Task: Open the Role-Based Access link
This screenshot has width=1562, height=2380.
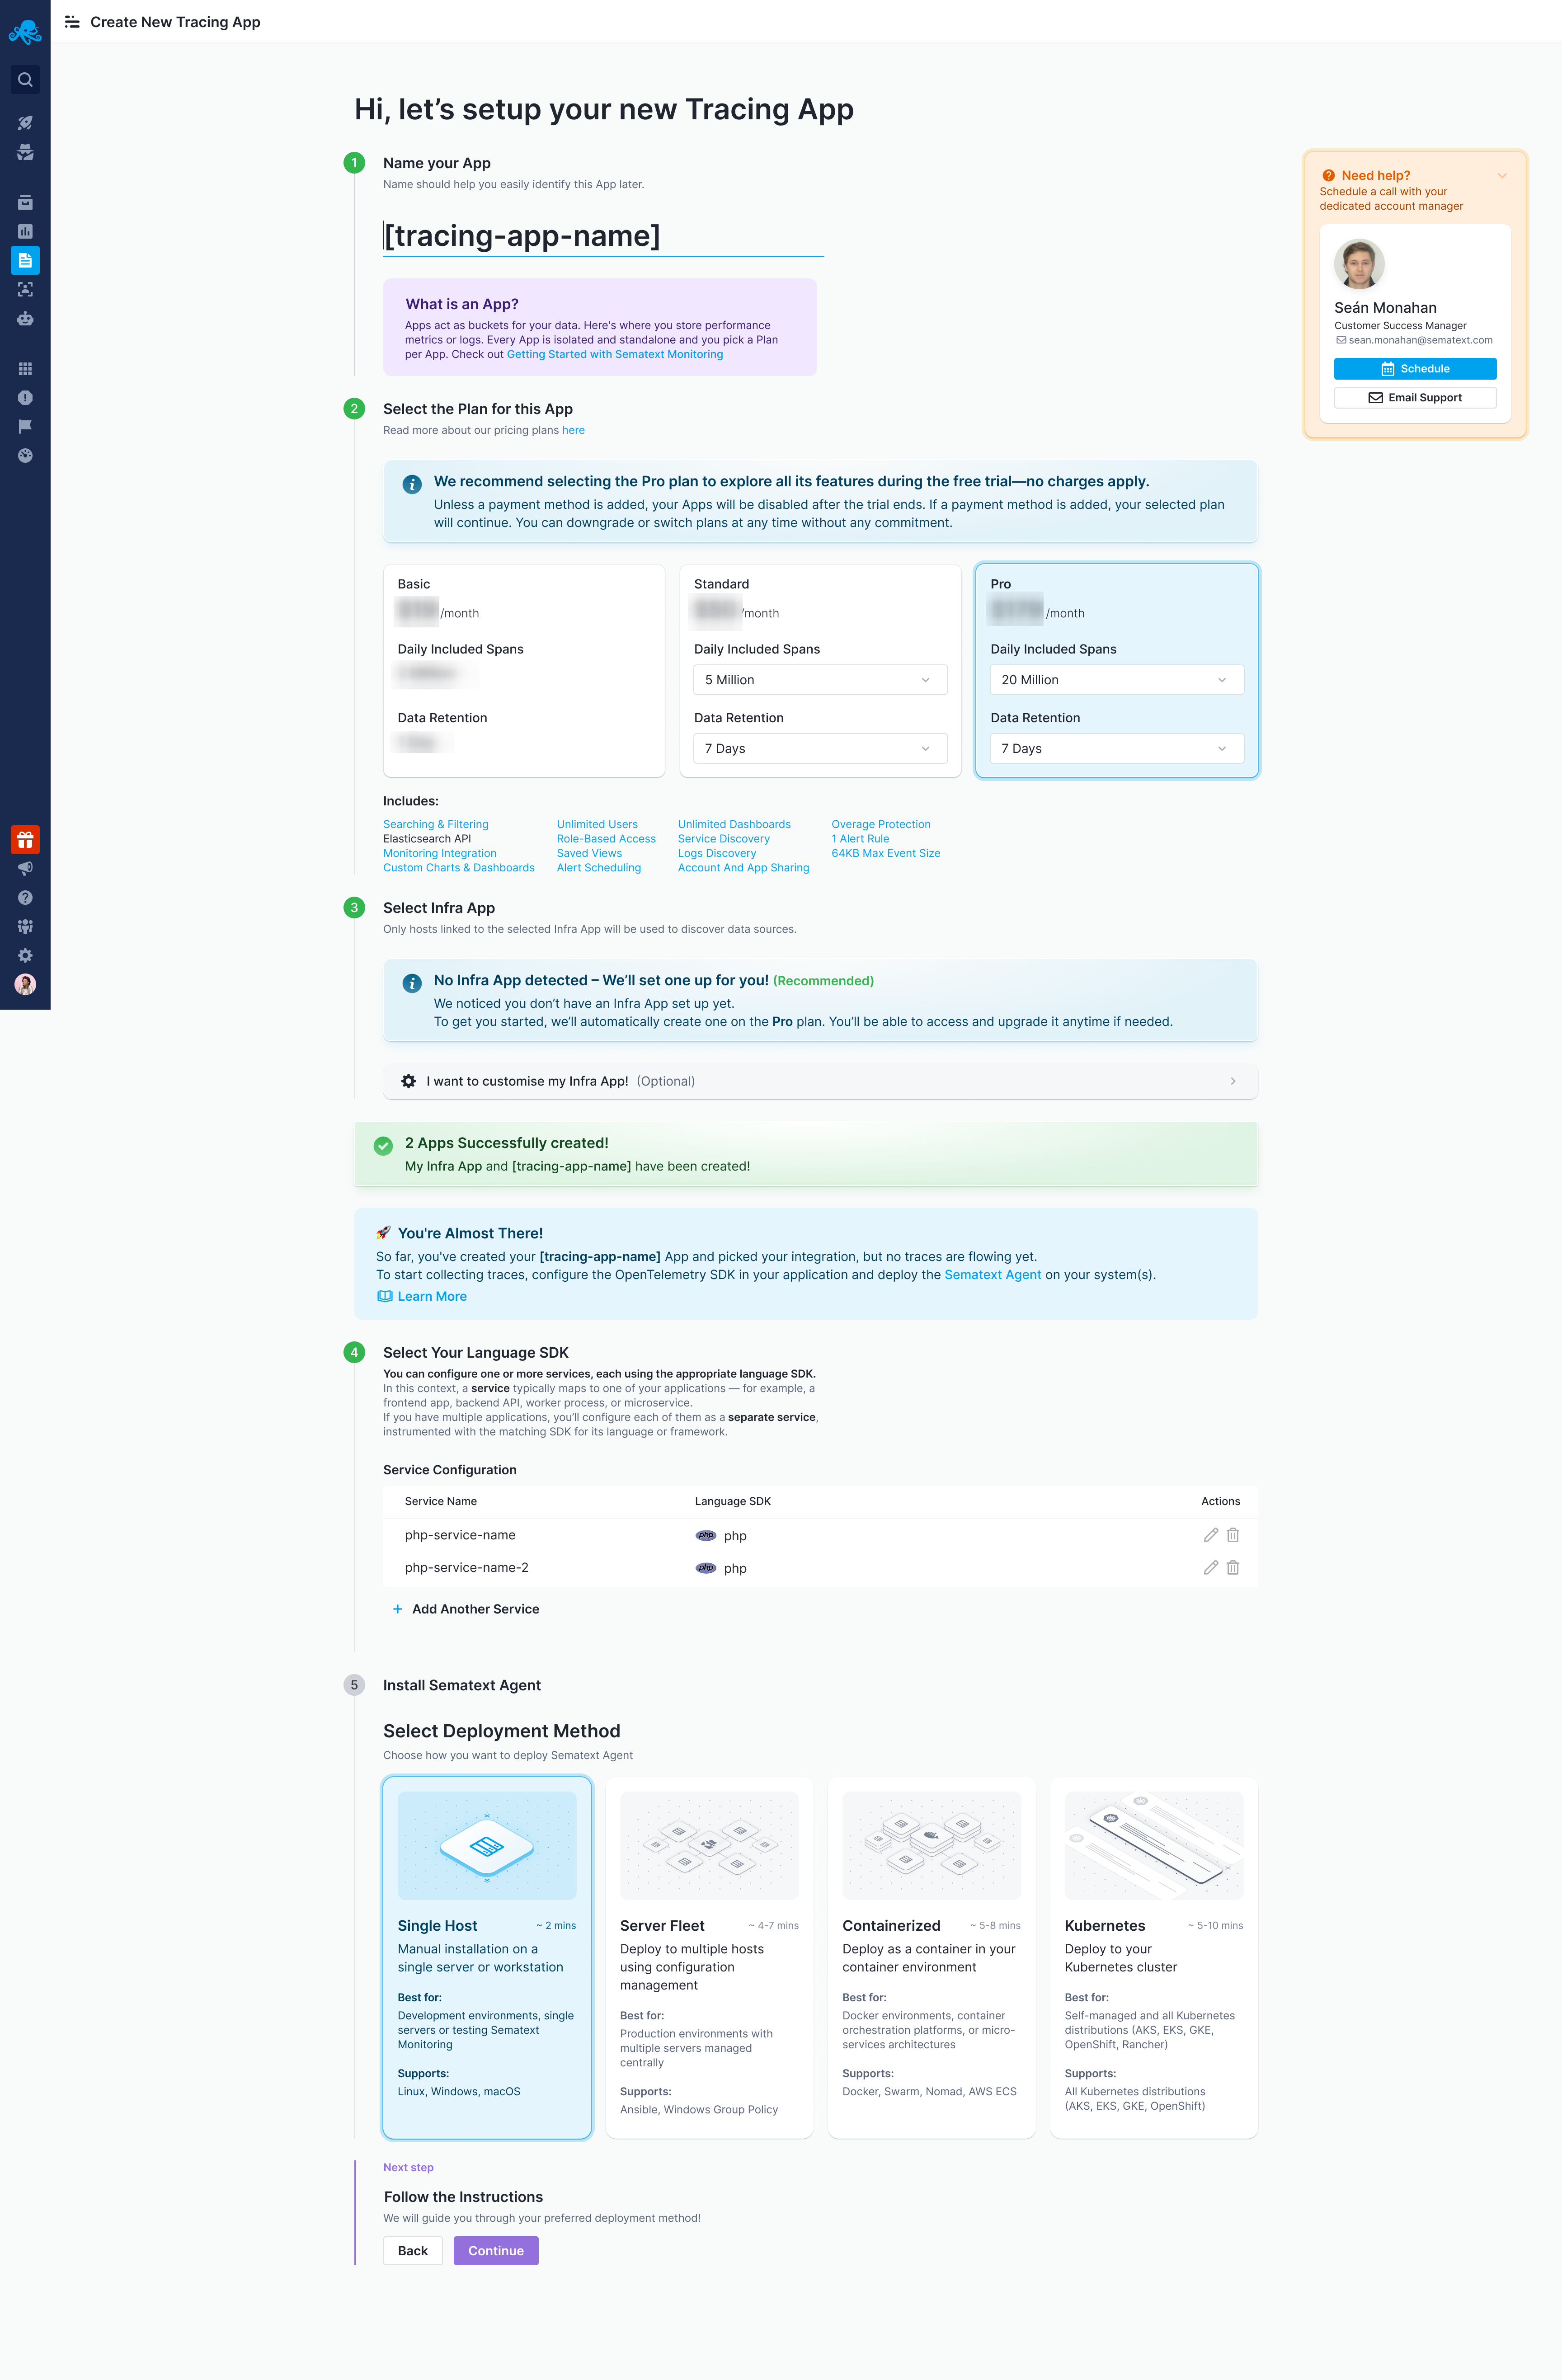Action: pyautogui.click(x=606, y=839)
